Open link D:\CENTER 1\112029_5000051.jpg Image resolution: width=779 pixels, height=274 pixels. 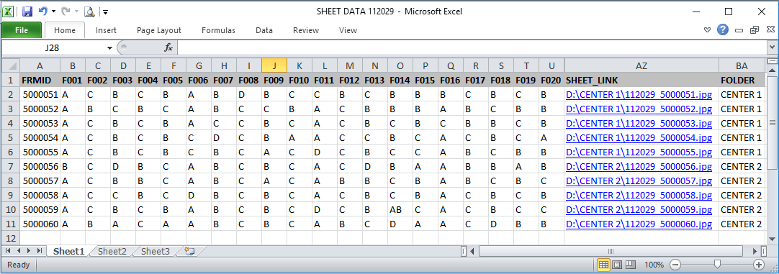click(x=639, y=94)
